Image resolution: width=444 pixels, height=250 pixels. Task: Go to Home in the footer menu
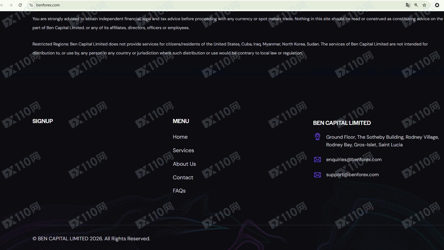180,137
